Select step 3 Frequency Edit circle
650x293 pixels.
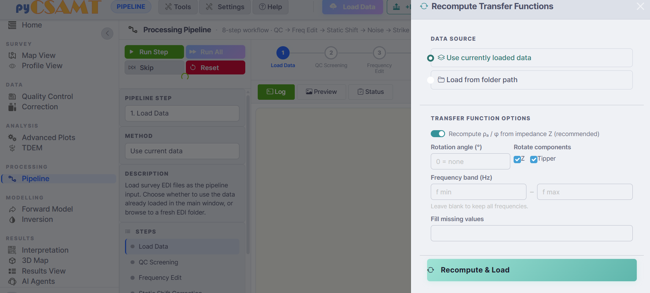[379, 53]
